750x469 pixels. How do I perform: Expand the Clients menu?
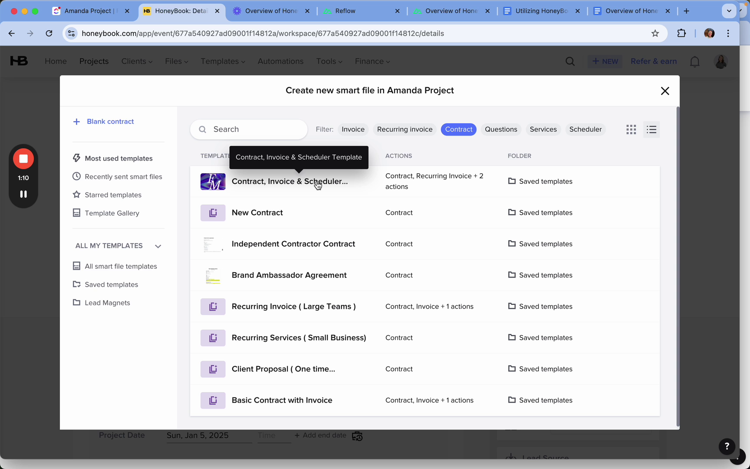pyautogui.click(x=137, y=61)
